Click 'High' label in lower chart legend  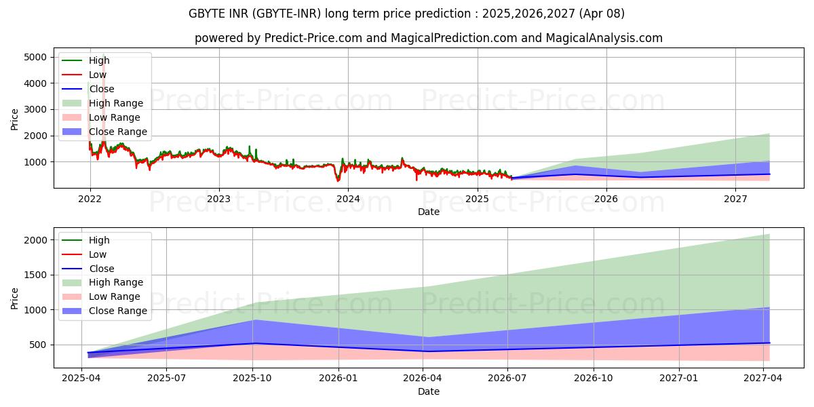pos(99,240)
